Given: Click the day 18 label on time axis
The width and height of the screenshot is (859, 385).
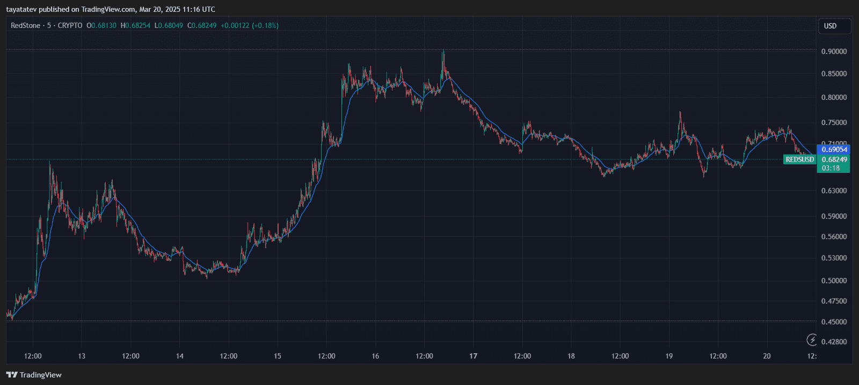Looking at the screenshot, I should (571, 356).
